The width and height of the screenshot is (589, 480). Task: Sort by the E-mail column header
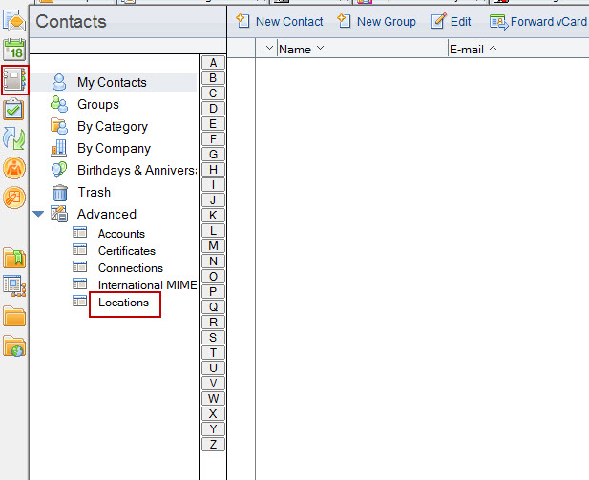[x=473, y=49]
